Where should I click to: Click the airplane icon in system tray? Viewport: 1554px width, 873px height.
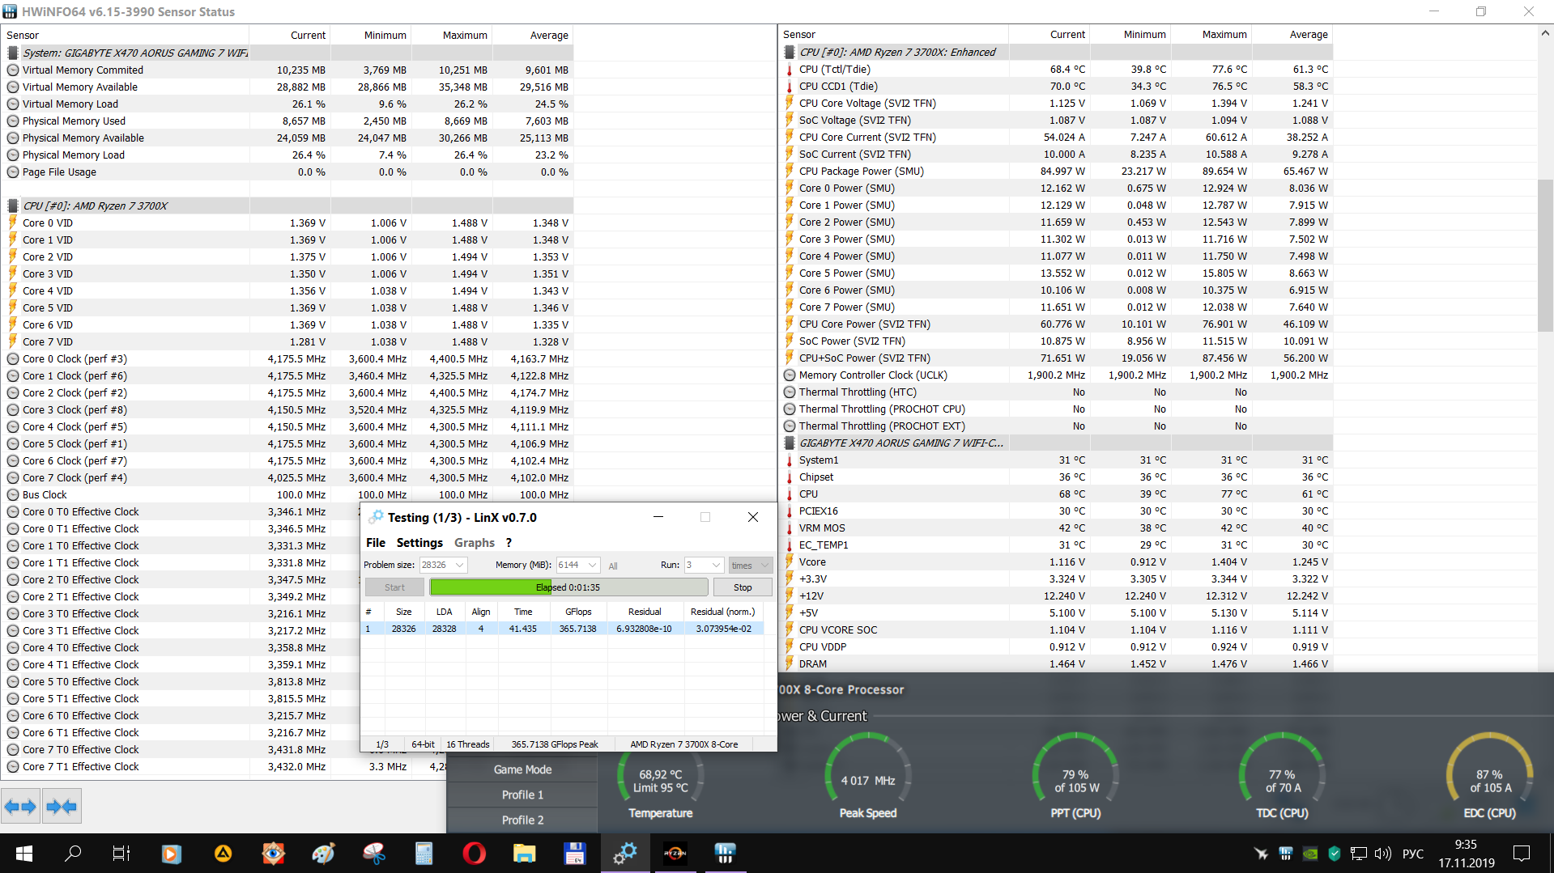coord(1261,853)
